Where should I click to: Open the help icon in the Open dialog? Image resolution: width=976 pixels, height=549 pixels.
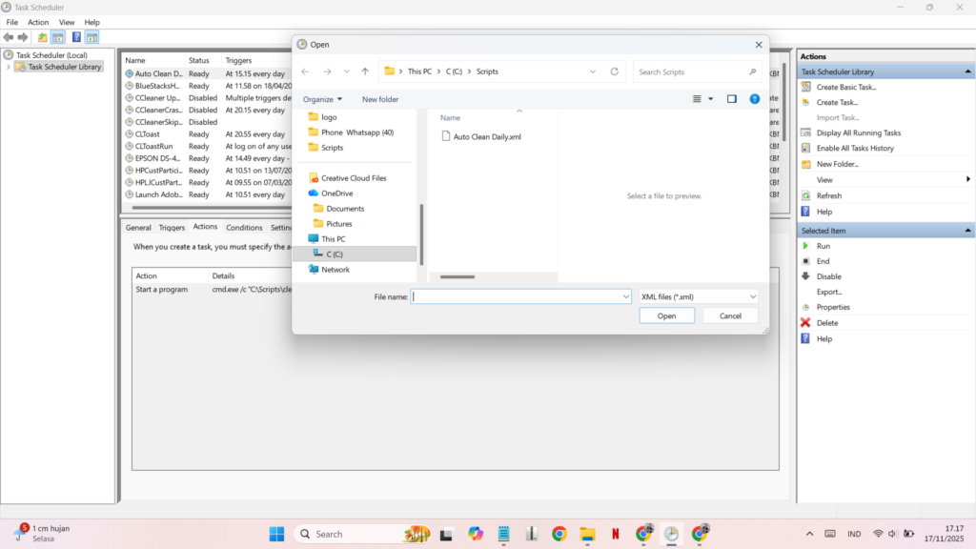pos(755,99)
